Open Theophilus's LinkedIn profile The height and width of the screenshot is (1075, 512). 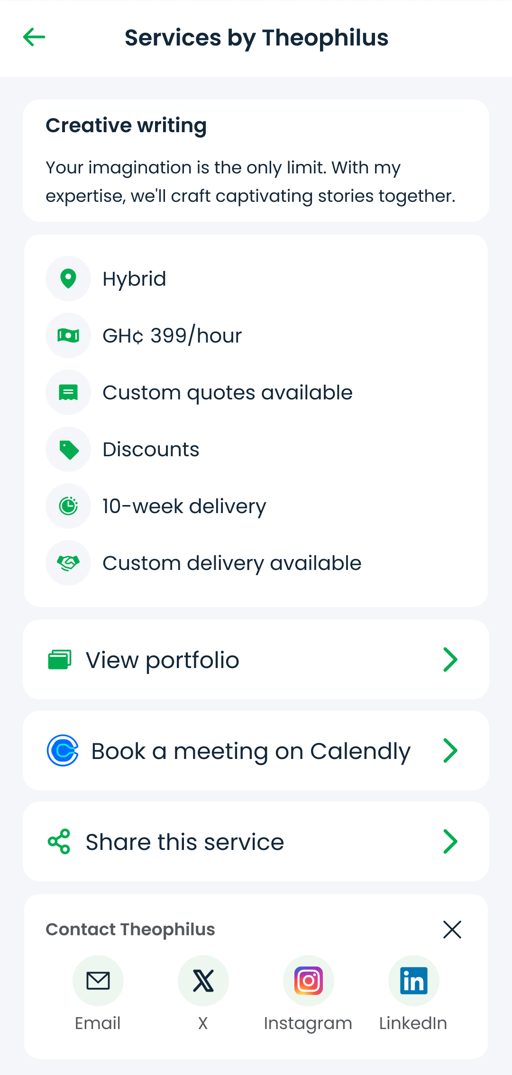click(x=414, y=981)
